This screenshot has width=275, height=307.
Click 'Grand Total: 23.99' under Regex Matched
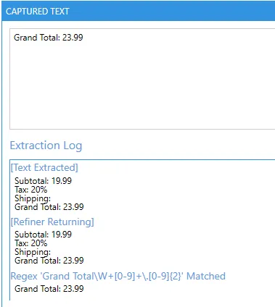coord(49,289)
